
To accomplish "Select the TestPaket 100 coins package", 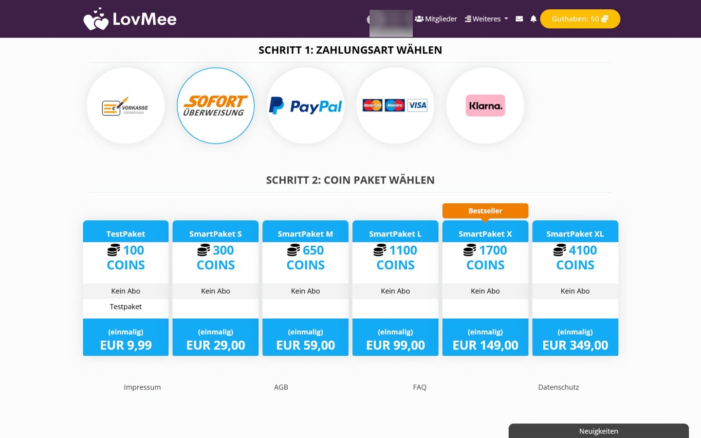I will [126, 288].
